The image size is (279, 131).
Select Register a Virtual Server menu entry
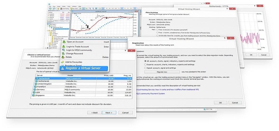(x=83, y=68)
